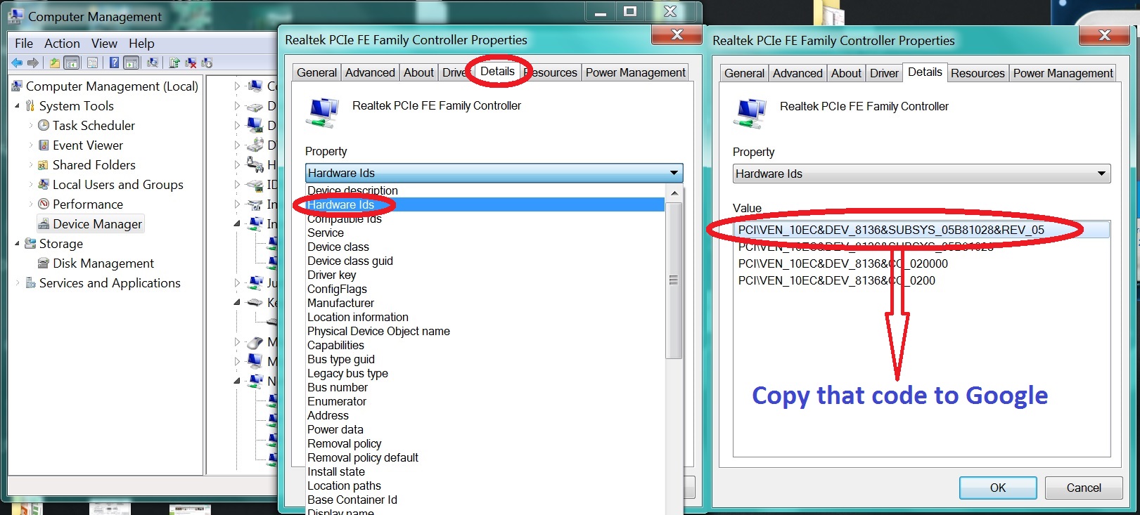Expand the Task Scheduler node
This screenshot has width=1140, height=515.
coord(31,126)
